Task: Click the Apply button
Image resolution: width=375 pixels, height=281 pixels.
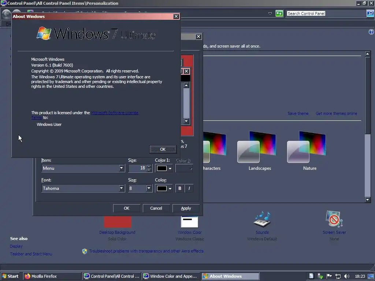Action: click(x=186, y=208)
